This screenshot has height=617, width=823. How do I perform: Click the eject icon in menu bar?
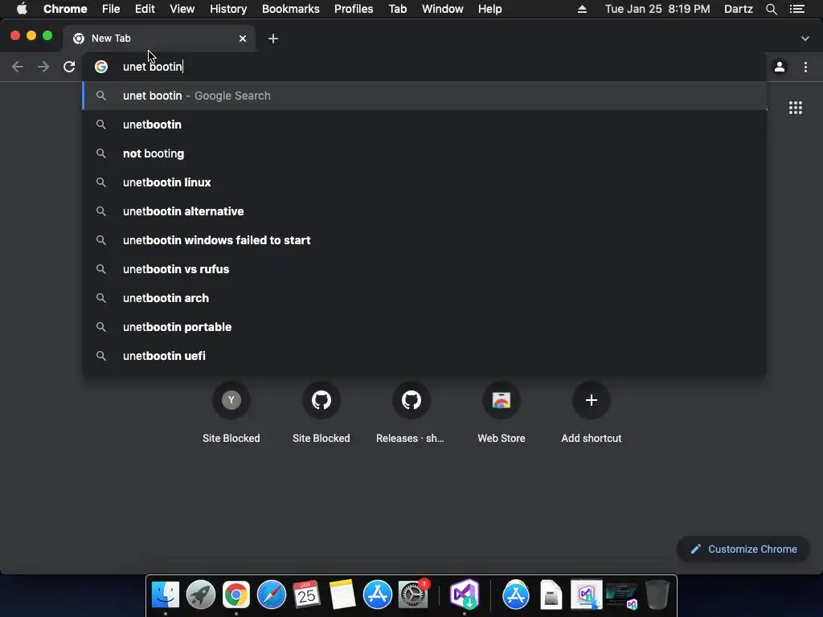tap(582, 9)
